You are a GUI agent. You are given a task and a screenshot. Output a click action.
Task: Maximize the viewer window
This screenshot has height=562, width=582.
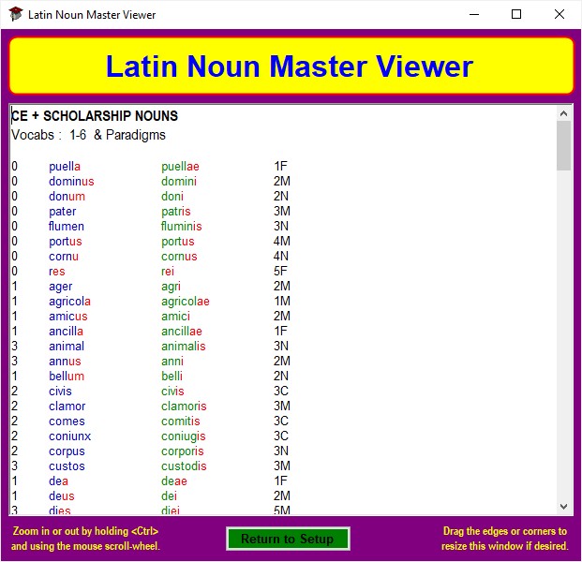tap(516, 15)
